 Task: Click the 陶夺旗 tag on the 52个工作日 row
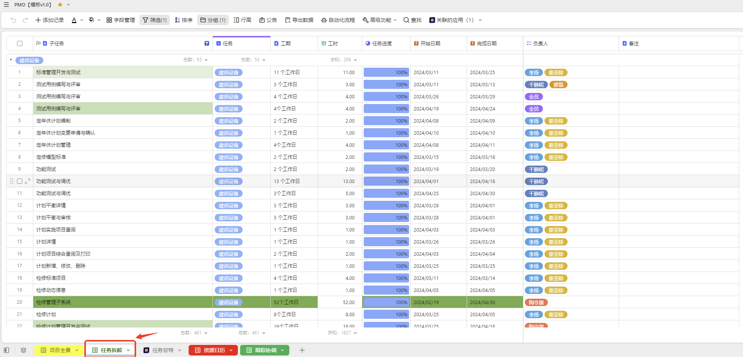tap(536, 303)
